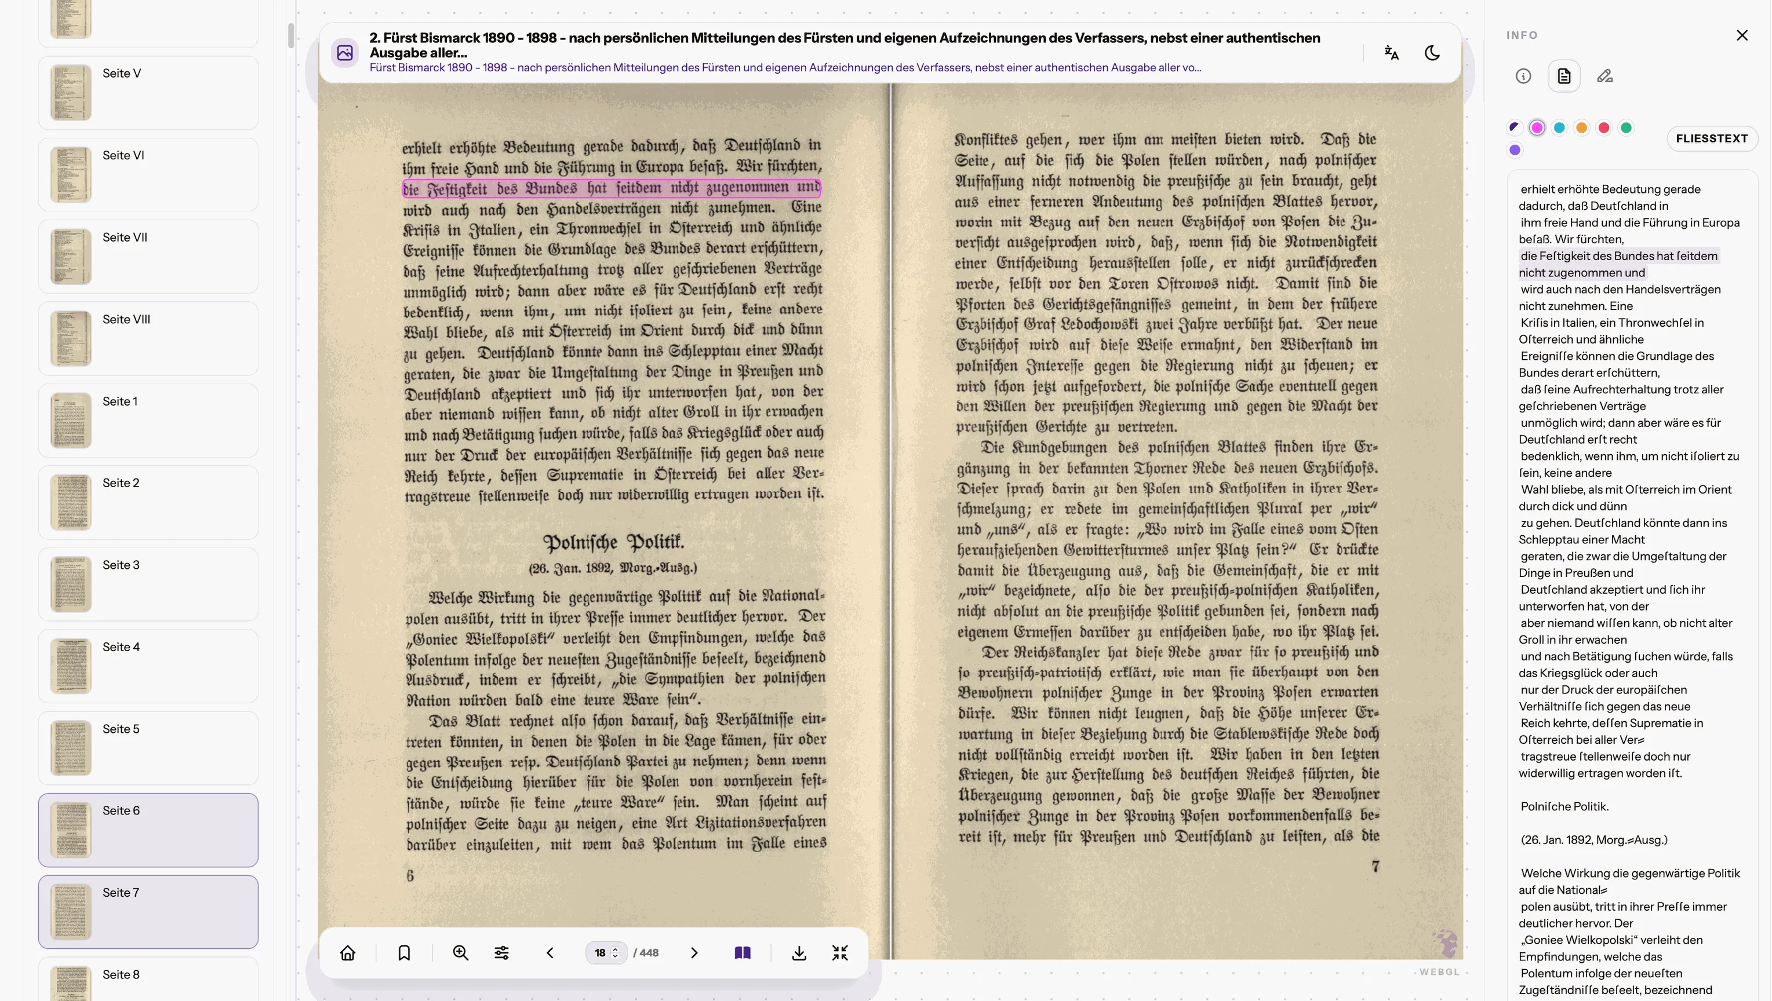Click the right scanned page 7
The width and height of the screenshot is (1772, 1001).
1177,521
